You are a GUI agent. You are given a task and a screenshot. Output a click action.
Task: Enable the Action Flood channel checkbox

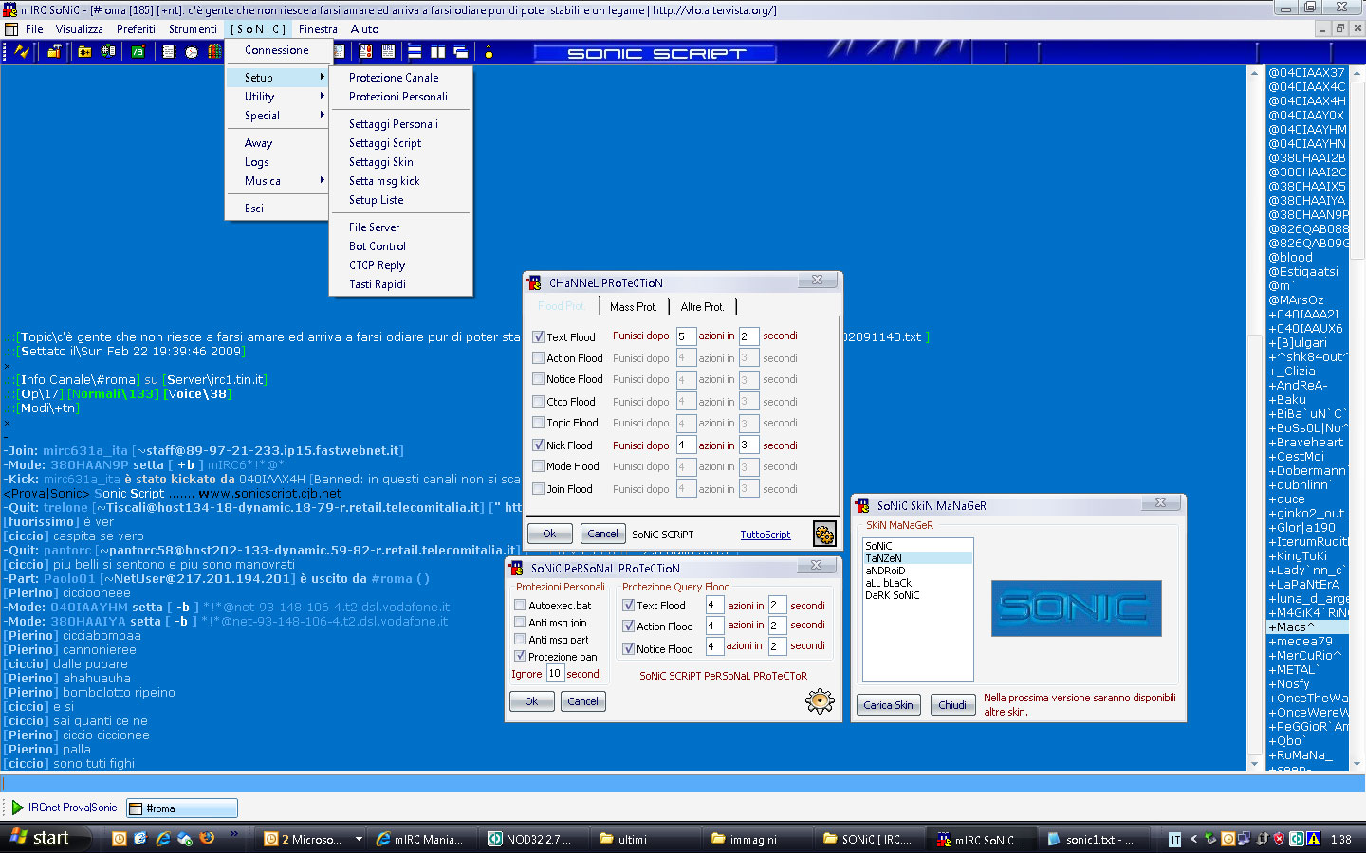coord(538,358)
